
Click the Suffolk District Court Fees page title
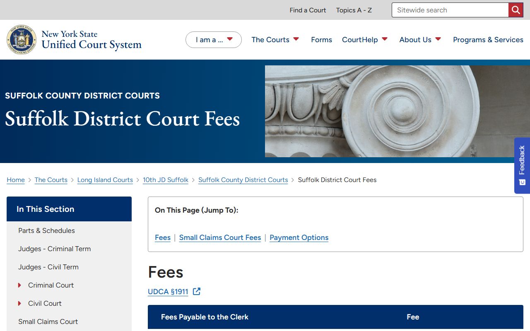pos(123,119)
